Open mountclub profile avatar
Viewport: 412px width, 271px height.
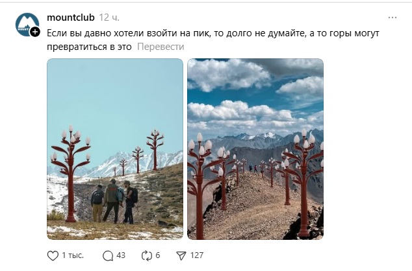[x=27, y=25]
